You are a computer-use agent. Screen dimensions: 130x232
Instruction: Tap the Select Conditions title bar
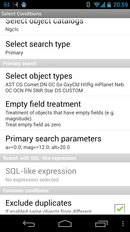pyautogui.click(x=65, y=14)
